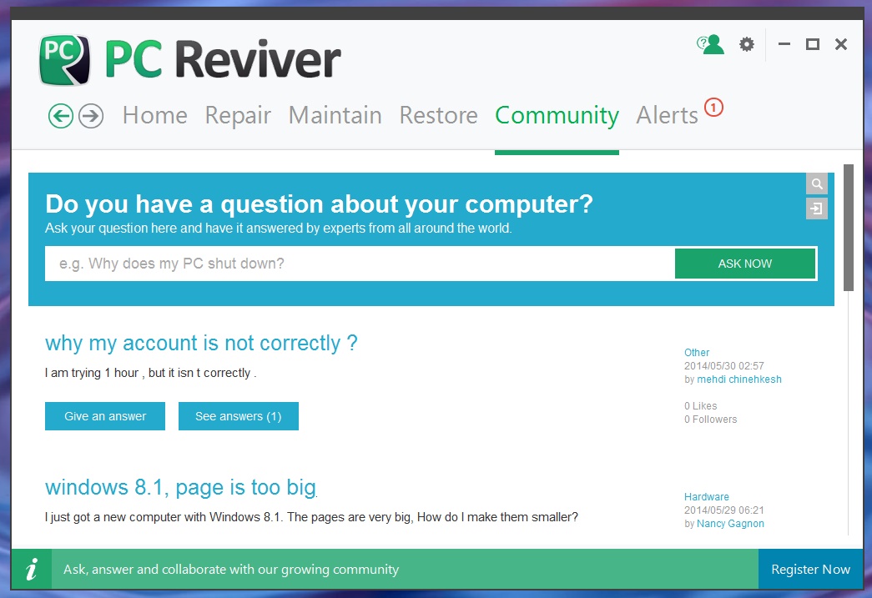Click footer text 'Ask, answer and collaborate'
Screen dimensions: 872x598
[231, 570]
